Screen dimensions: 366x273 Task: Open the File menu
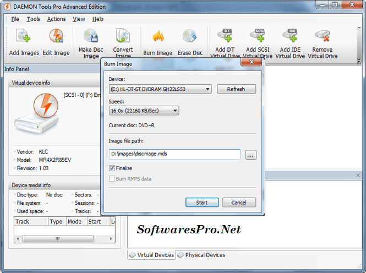(15, 19)
